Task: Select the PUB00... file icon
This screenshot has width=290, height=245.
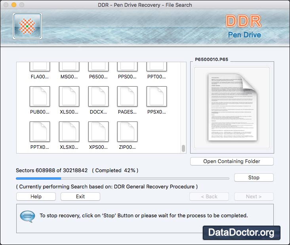Action: coord(40,96)
